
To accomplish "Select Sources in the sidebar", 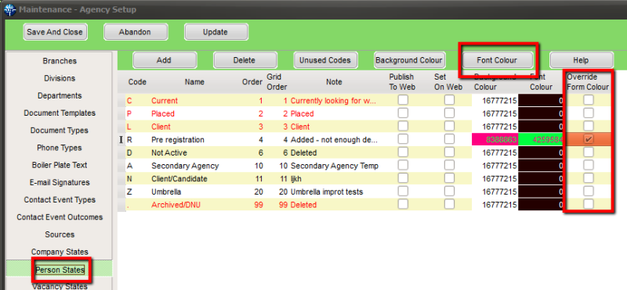I will click(x=60, y=235).
